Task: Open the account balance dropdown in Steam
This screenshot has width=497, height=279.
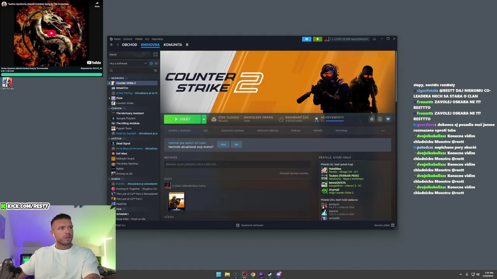Action: (x=349, y=39)
